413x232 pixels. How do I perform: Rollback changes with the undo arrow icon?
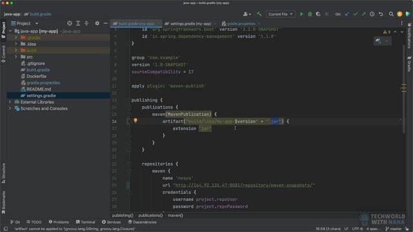(x=381, y=14)
